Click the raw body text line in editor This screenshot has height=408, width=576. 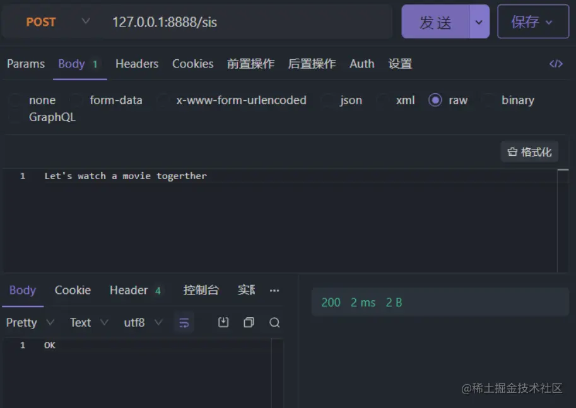pyautogui.click(x=126, y=176)
